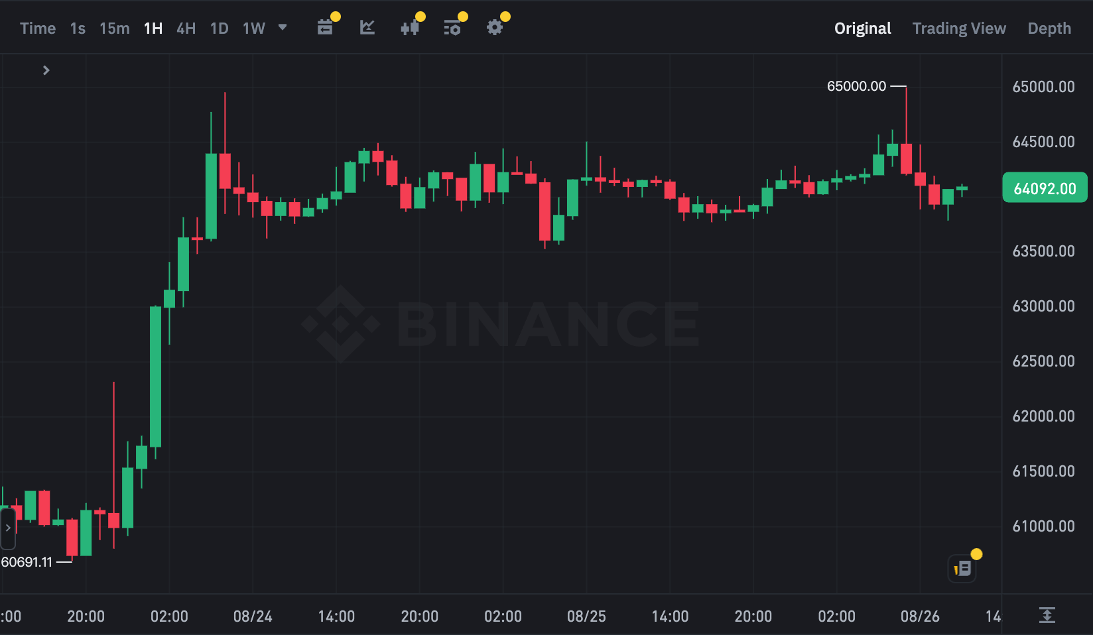The image size is (1093, 635).
Task: Click the auto-fit price scale icon
Action: click(1047, 615)
